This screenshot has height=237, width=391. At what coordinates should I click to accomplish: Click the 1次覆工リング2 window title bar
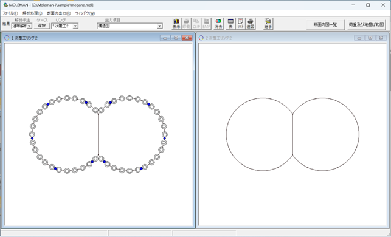click(x=98, y=38)
